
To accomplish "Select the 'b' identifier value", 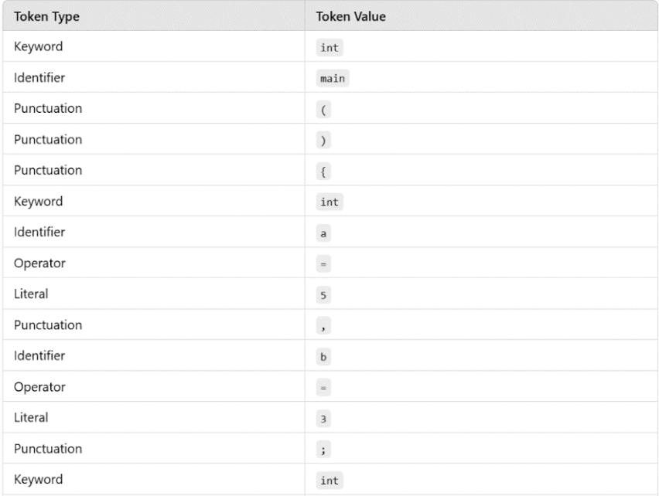I will tap(323, 357).
